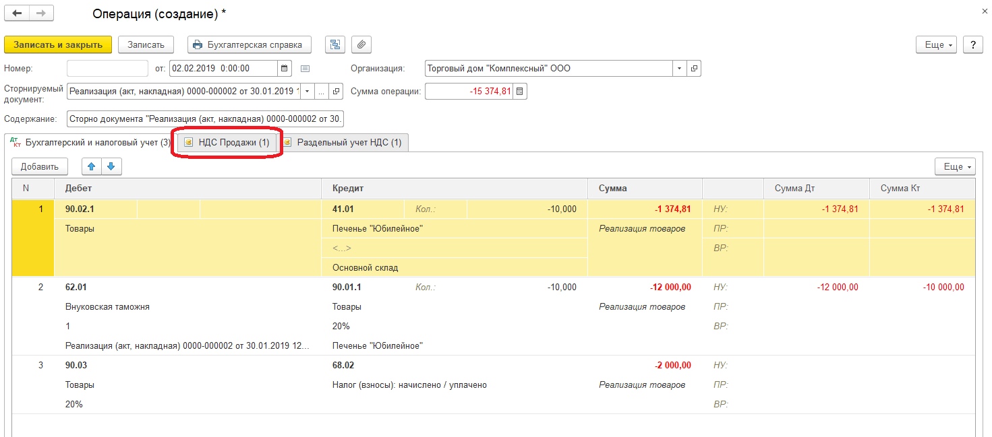Open the Сторнируемый документ with its open icon
Image resolution: width=992 pixels, height=437 pixels.
[337, 92]
